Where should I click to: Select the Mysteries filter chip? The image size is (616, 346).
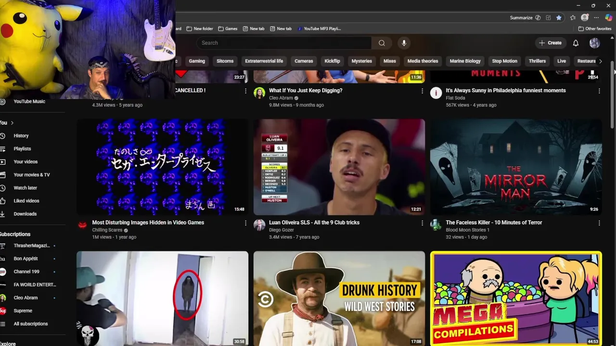pos(361,61)
